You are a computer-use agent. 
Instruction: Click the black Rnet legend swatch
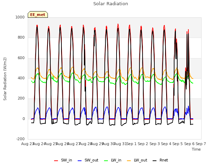(155, 161)
